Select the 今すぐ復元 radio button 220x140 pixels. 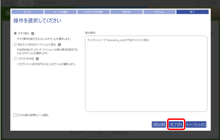coord(15,34)
